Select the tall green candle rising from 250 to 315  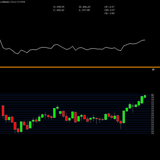tap(124, 117)
